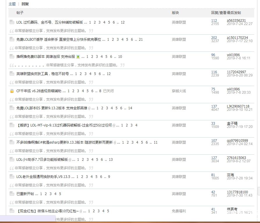Select the 回复 tab
Image resolution: width=260 pixels, height=223 pixels.
tap(25, 4)
